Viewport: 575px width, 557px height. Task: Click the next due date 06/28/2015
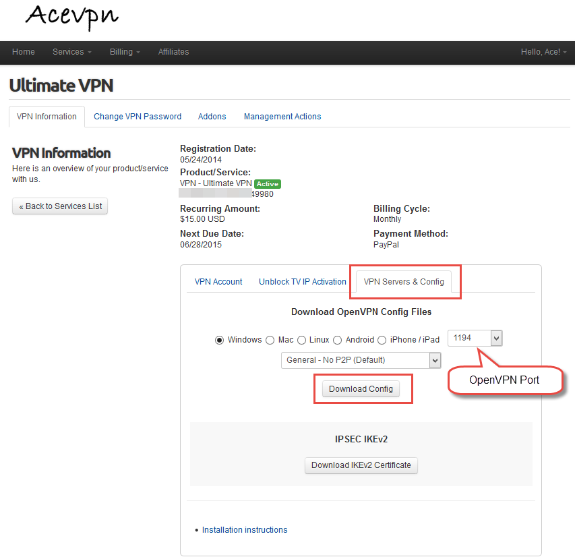(201, 245)
